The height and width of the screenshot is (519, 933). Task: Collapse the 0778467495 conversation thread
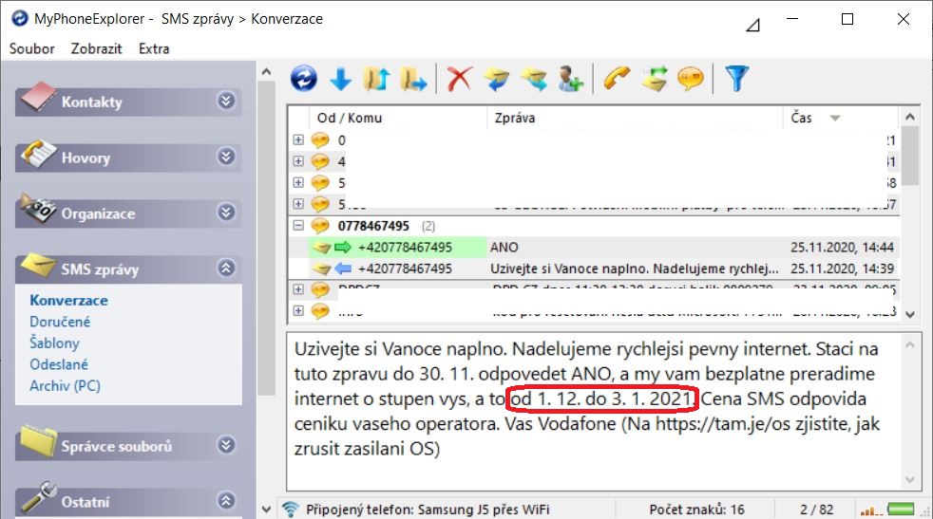(298, 226)
